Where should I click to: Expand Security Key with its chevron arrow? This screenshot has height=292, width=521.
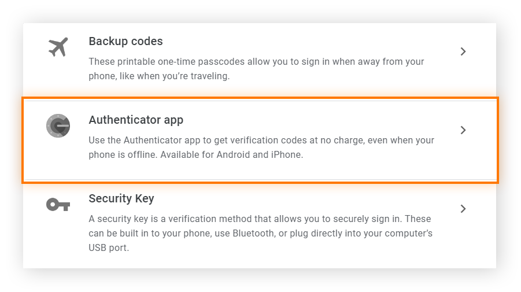463,209
